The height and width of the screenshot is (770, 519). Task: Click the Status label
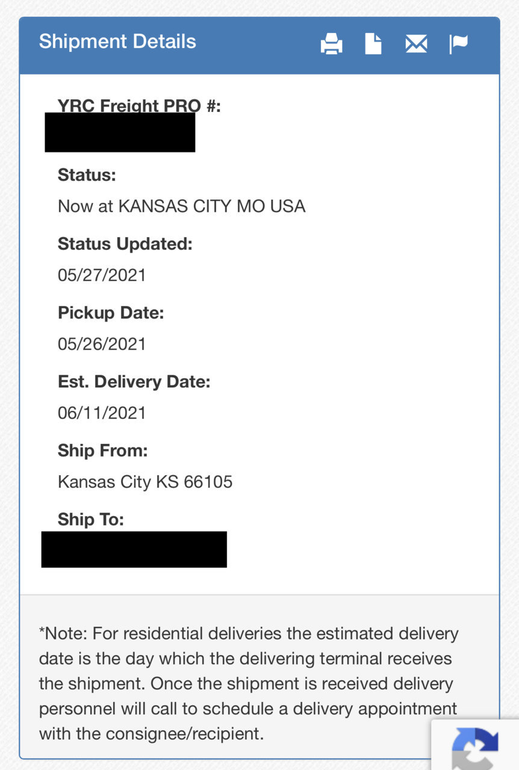coord(87,175)
